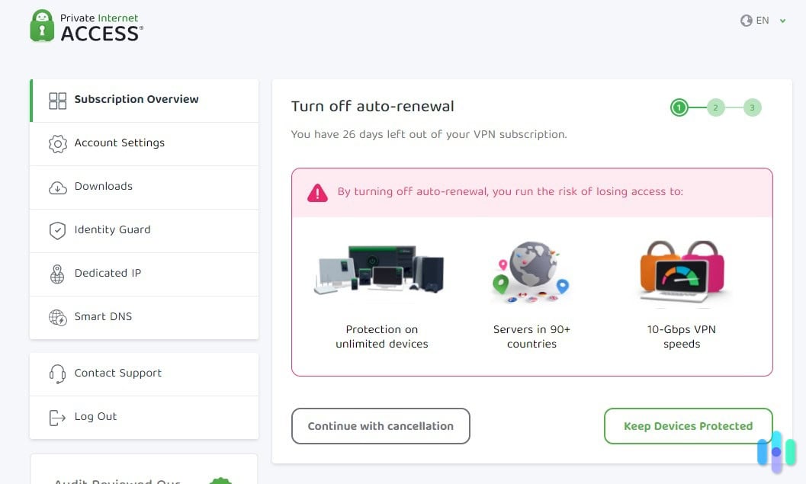Open Downloads via the cloud download icon
This screenshot has width=806, height=484.
pyautogui.click(x=57, y=187)
